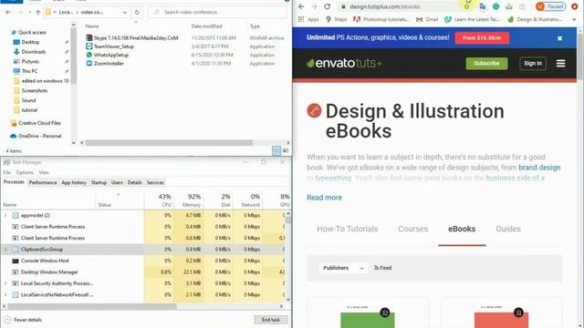Select Quick access in navigation pane
The height and width of the screenshot is (328, 584).
click(x=29, y=33)
